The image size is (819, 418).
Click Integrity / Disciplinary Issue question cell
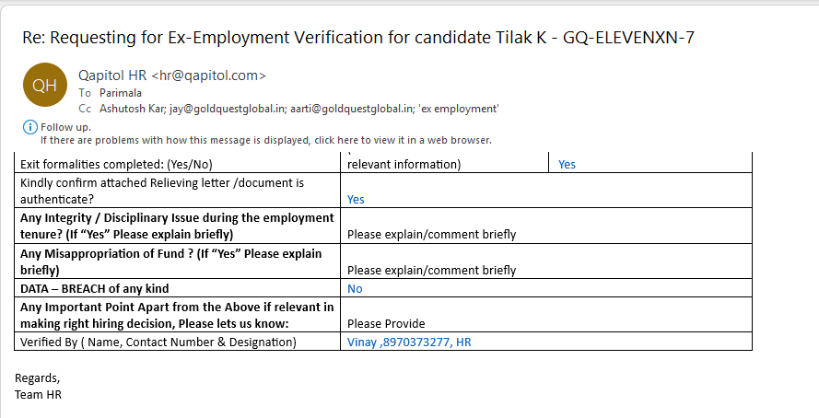click(177, 226)
